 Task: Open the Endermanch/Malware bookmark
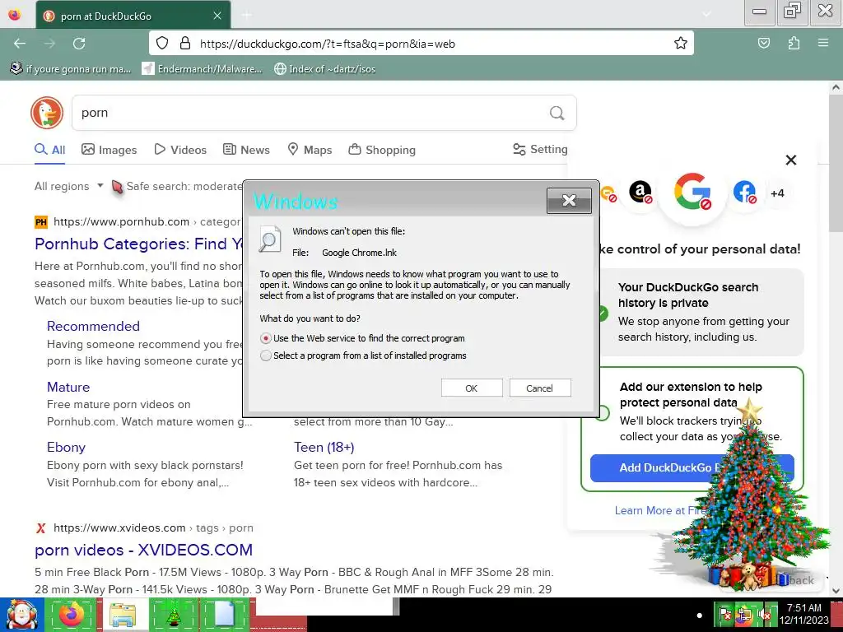[202, 69]
